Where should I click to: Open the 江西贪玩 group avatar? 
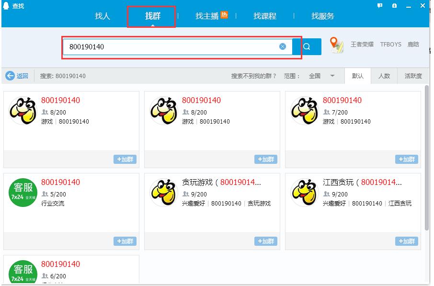coord(305,193)
